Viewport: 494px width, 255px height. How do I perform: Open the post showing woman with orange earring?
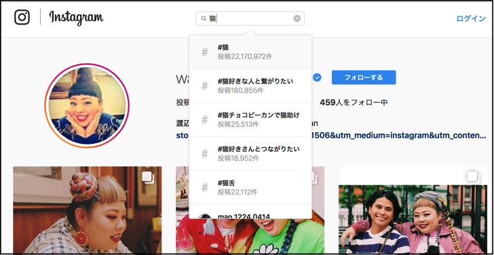[88, 210]
